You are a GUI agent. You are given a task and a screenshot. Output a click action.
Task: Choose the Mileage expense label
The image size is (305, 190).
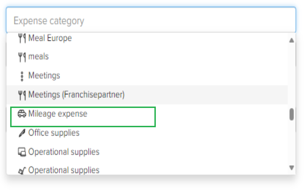pyautogui.click(x=58, y=114)
